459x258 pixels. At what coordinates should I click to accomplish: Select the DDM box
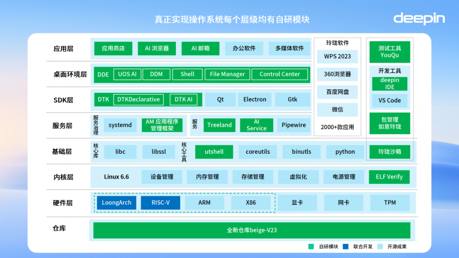(x=156, y=74)
